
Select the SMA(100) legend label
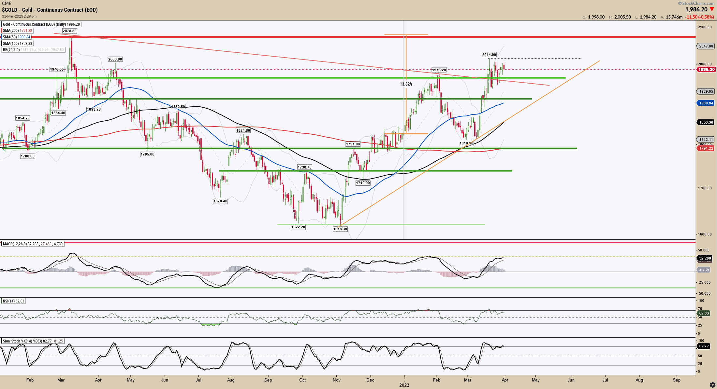(18, 44)
